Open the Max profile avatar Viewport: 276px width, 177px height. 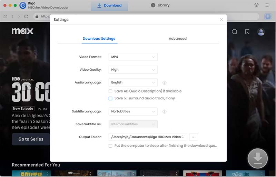coord(261,32)
